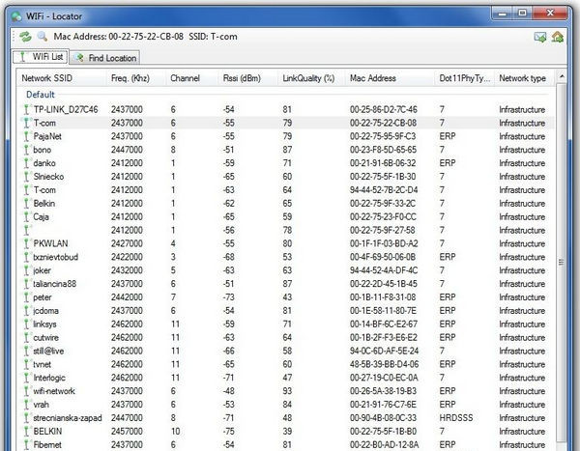Click the antenna icon next to PajaNet

pos(25,137)
